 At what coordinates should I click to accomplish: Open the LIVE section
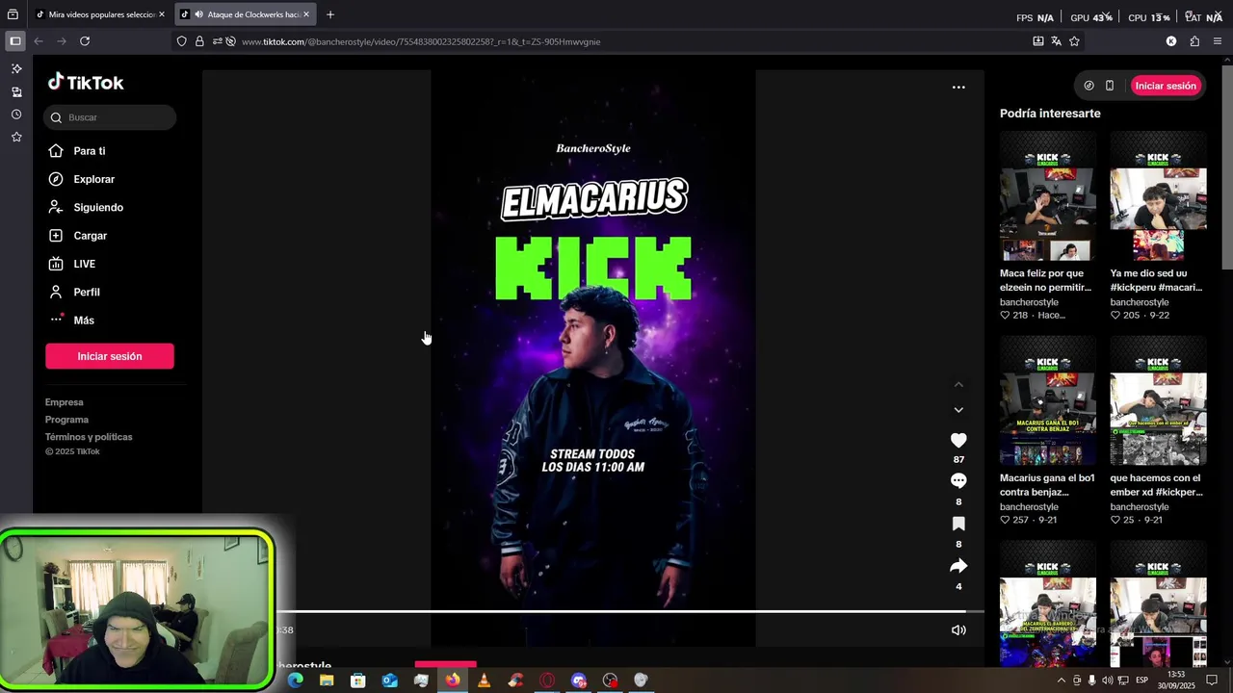click(85, 264)
